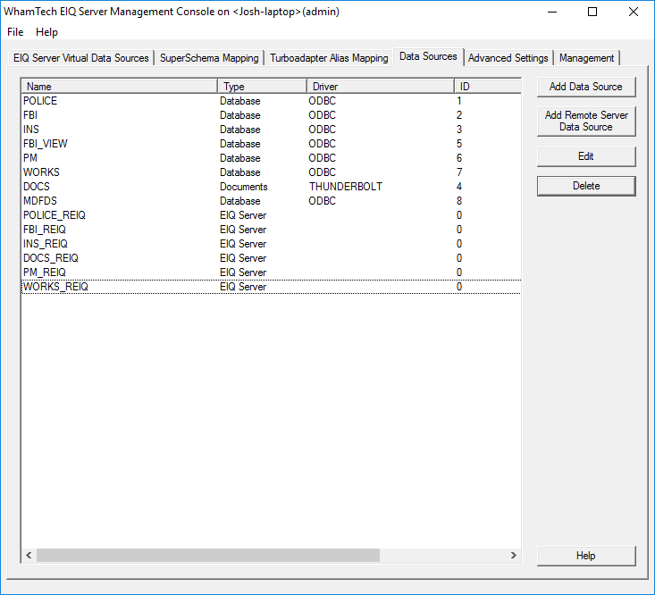Select the POLICE data source row
The image size is (655, 595).
tap(271, 101)
